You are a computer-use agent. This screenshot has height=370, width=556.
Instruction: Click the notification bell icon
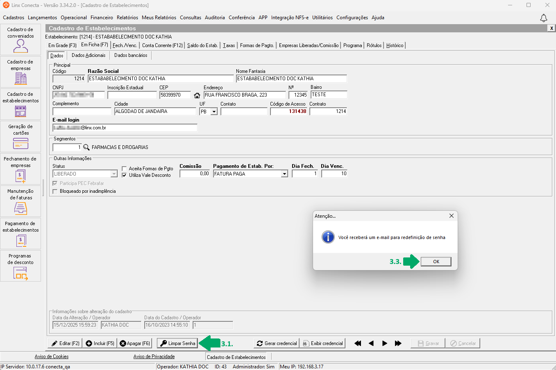click(x=544, y=18)
